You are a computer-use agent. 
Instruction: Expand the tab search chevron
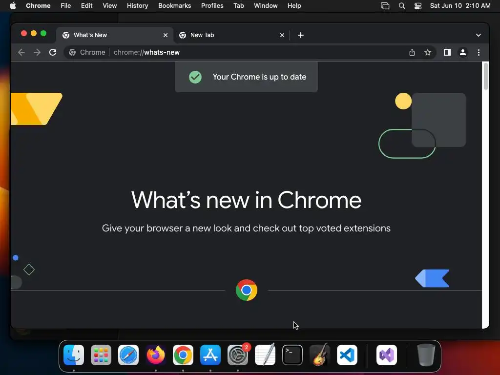click(479, 35)
